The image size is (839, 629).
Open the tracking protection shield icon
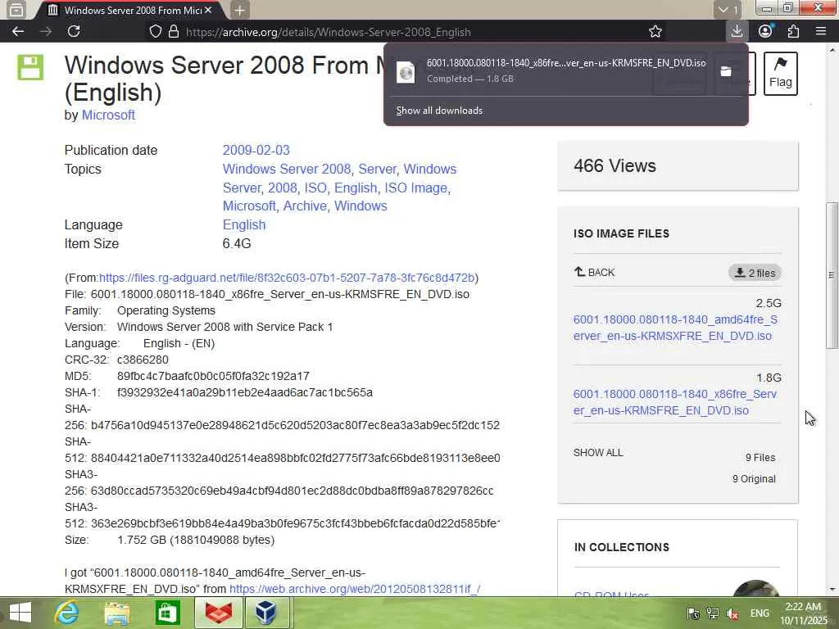pos(156,32)
